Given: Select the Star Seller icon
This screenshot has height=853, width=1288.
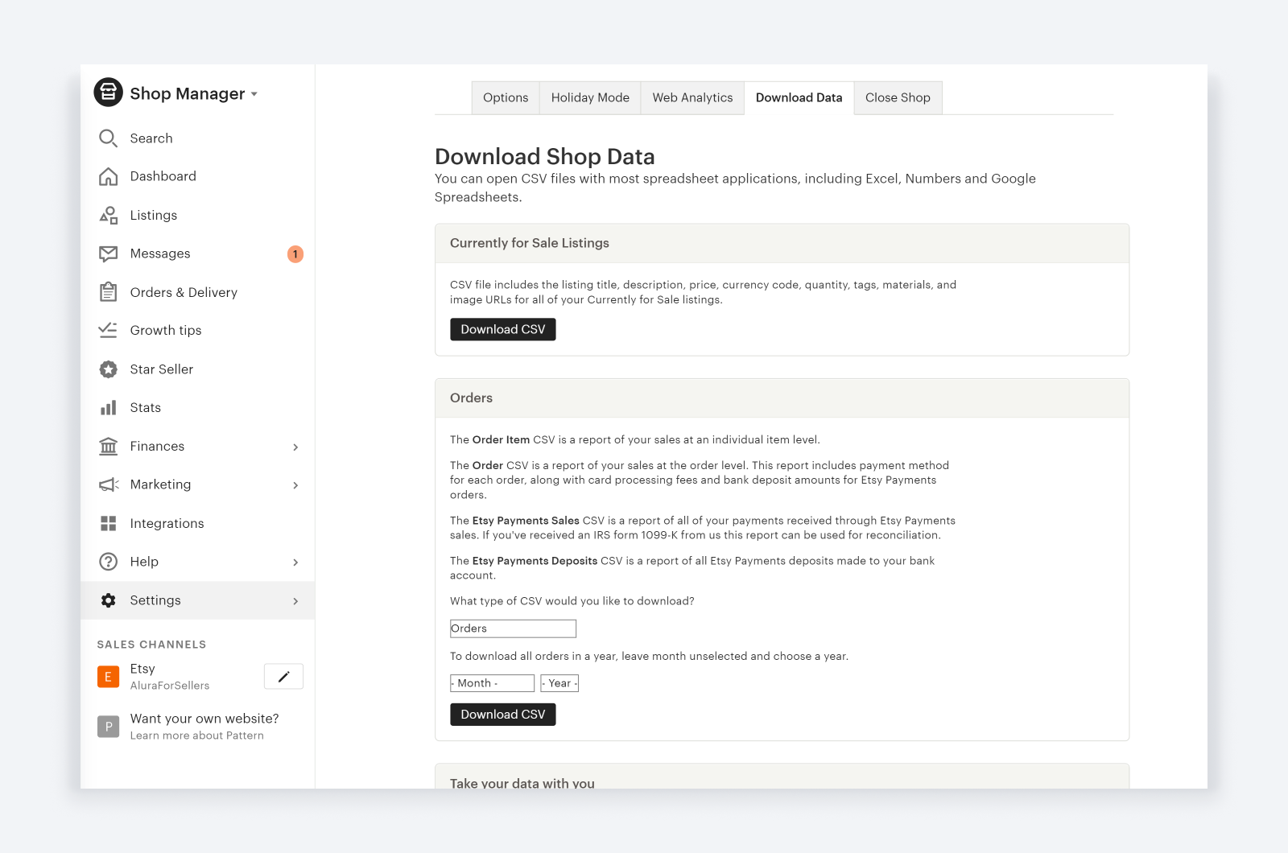Looking at the screenshot, I should click(108, 369).
